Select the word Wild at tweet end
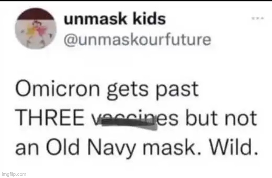 pos(233,147)
